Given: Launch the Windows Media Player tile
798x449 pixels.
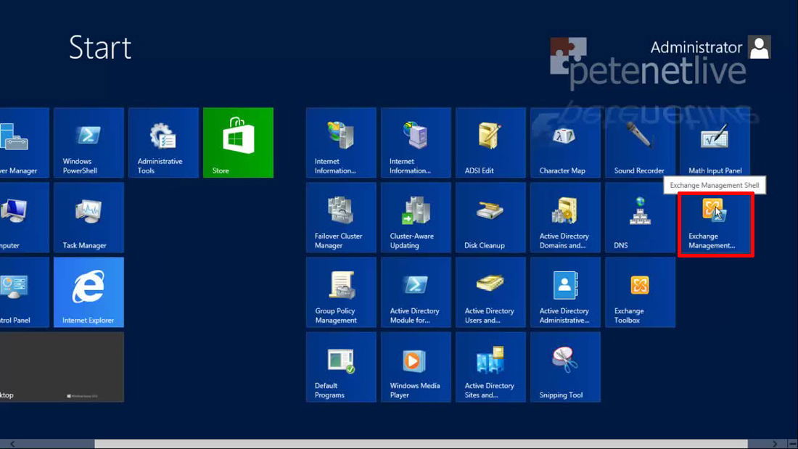Looking at the screenshot, I should pos(416,367).
